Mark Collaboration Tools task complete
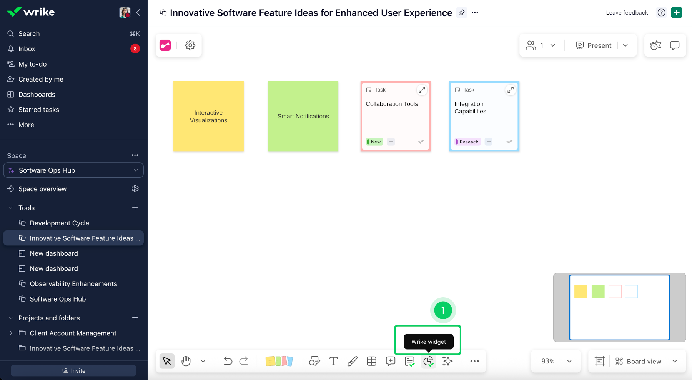 421,142
